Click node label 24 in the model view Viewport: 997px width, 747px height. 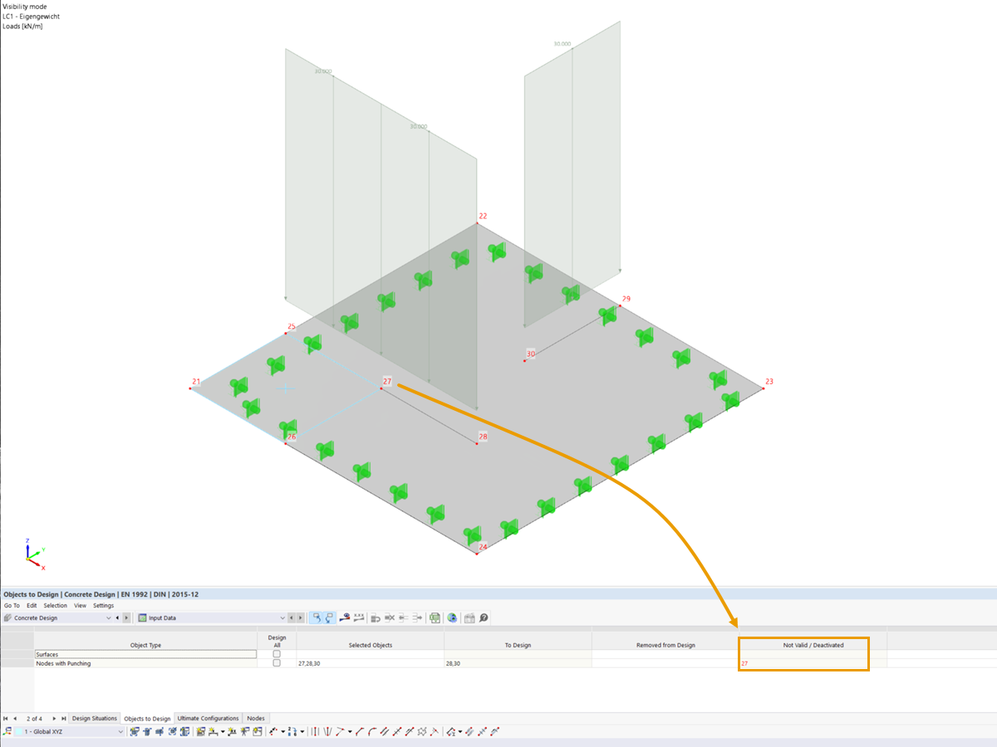click(x=483, y=547)
